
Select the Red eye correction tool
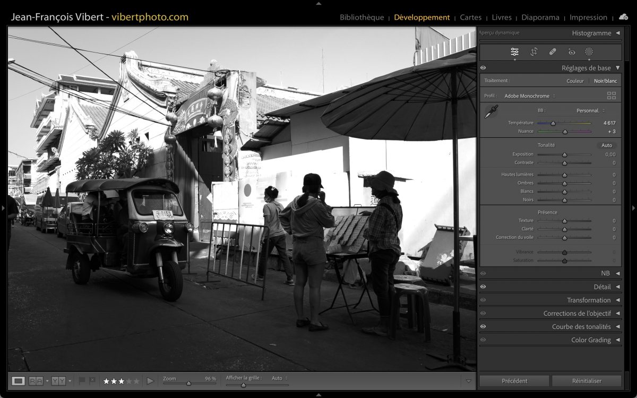coord(571,52)
